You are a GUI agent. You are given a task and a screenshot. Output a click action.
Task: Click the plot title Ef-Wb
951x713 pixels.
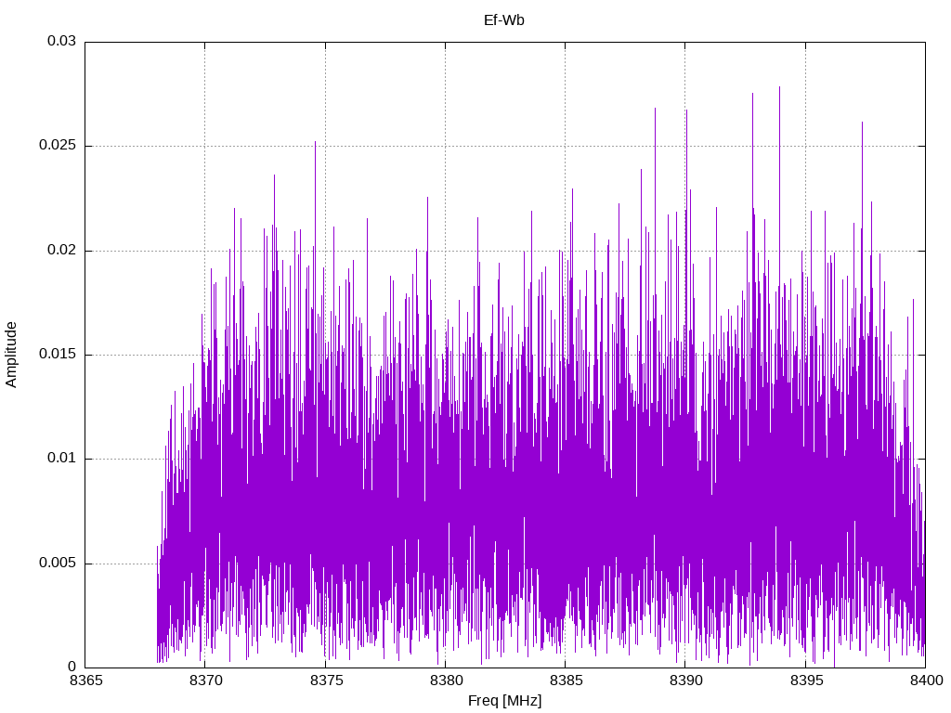504,20
